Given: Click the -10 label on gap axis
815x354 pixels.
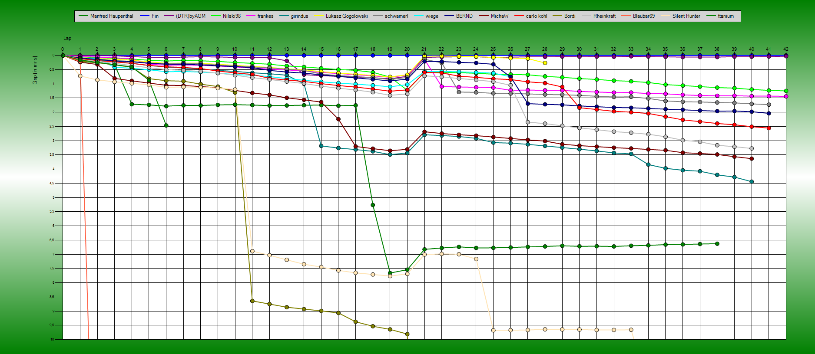Looking at the screenshot, I should [52, 339].
